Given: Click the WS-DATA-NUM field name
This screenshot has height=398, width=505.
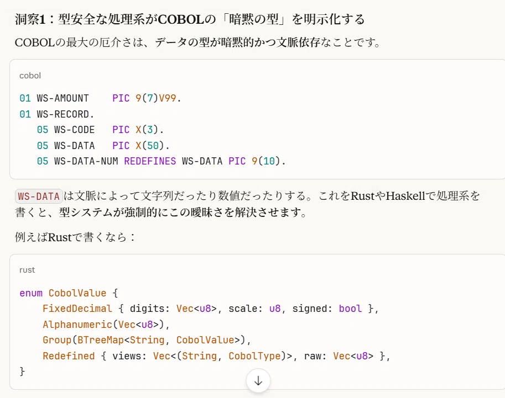Looking at the screenshot, I should [86, 161].
